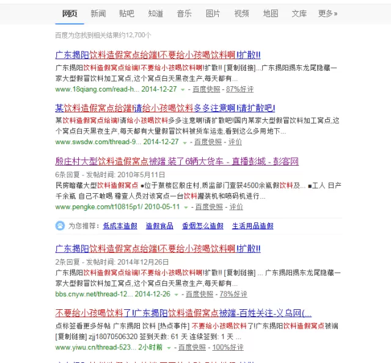
Task: View 百度快照 for the yiwu.cn result
Action: pyautogui.click(x=192, y=347)
